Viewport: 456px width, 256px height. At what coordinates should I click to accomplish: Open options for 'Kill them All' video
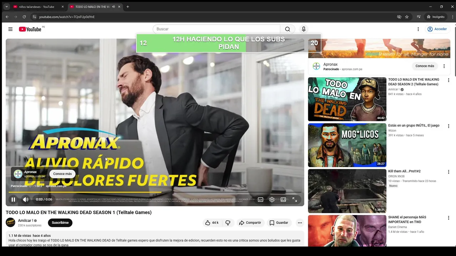point(449,172)
